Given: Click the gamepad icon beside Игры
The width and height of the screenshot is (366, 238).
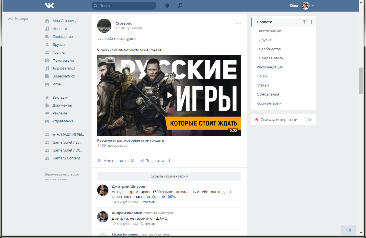Looking at the screenshot, I should click(47, 84).
